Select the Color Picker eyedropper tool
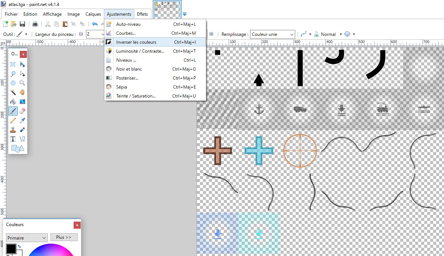The image size is (444, 256). point(22,120)
